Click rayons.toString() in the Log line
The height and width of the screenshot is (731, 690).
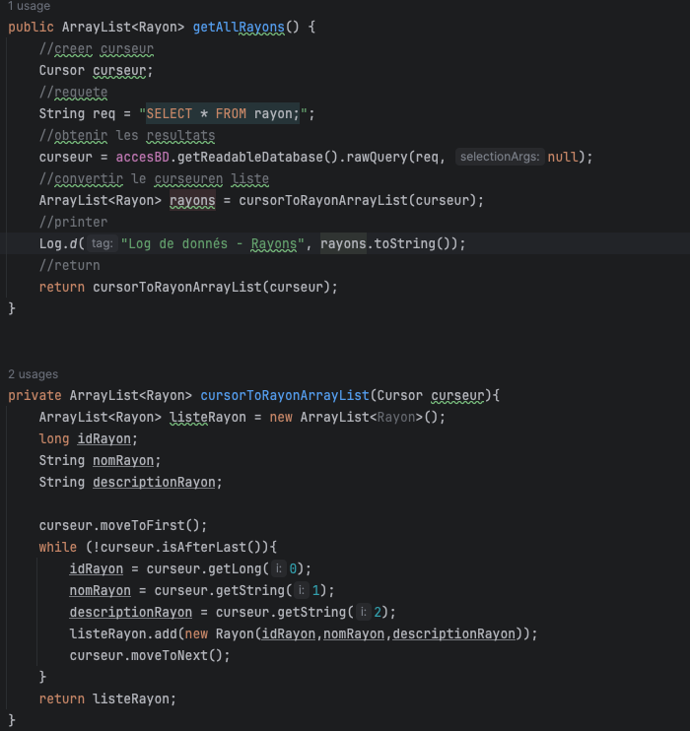point(388,243)
